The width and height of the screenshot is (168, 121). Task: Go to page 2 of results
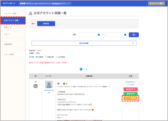(84, 69)
